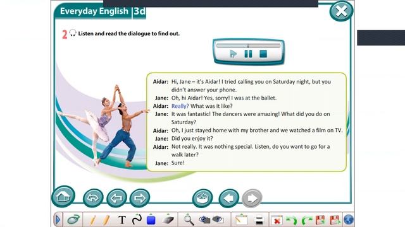Select the curved line drawing tool
Screen dimensions: 405x227
137,219
